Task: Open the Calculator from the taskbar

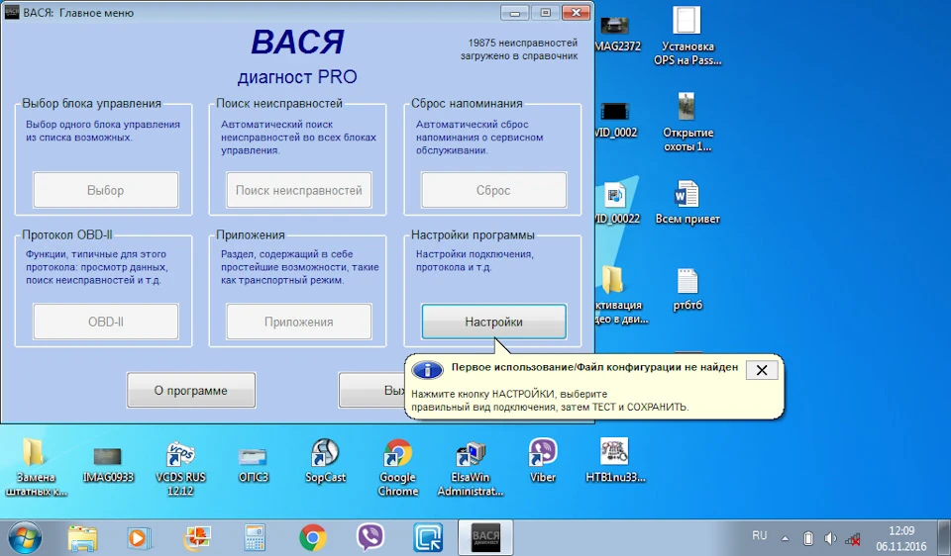Action: [255, 538]
